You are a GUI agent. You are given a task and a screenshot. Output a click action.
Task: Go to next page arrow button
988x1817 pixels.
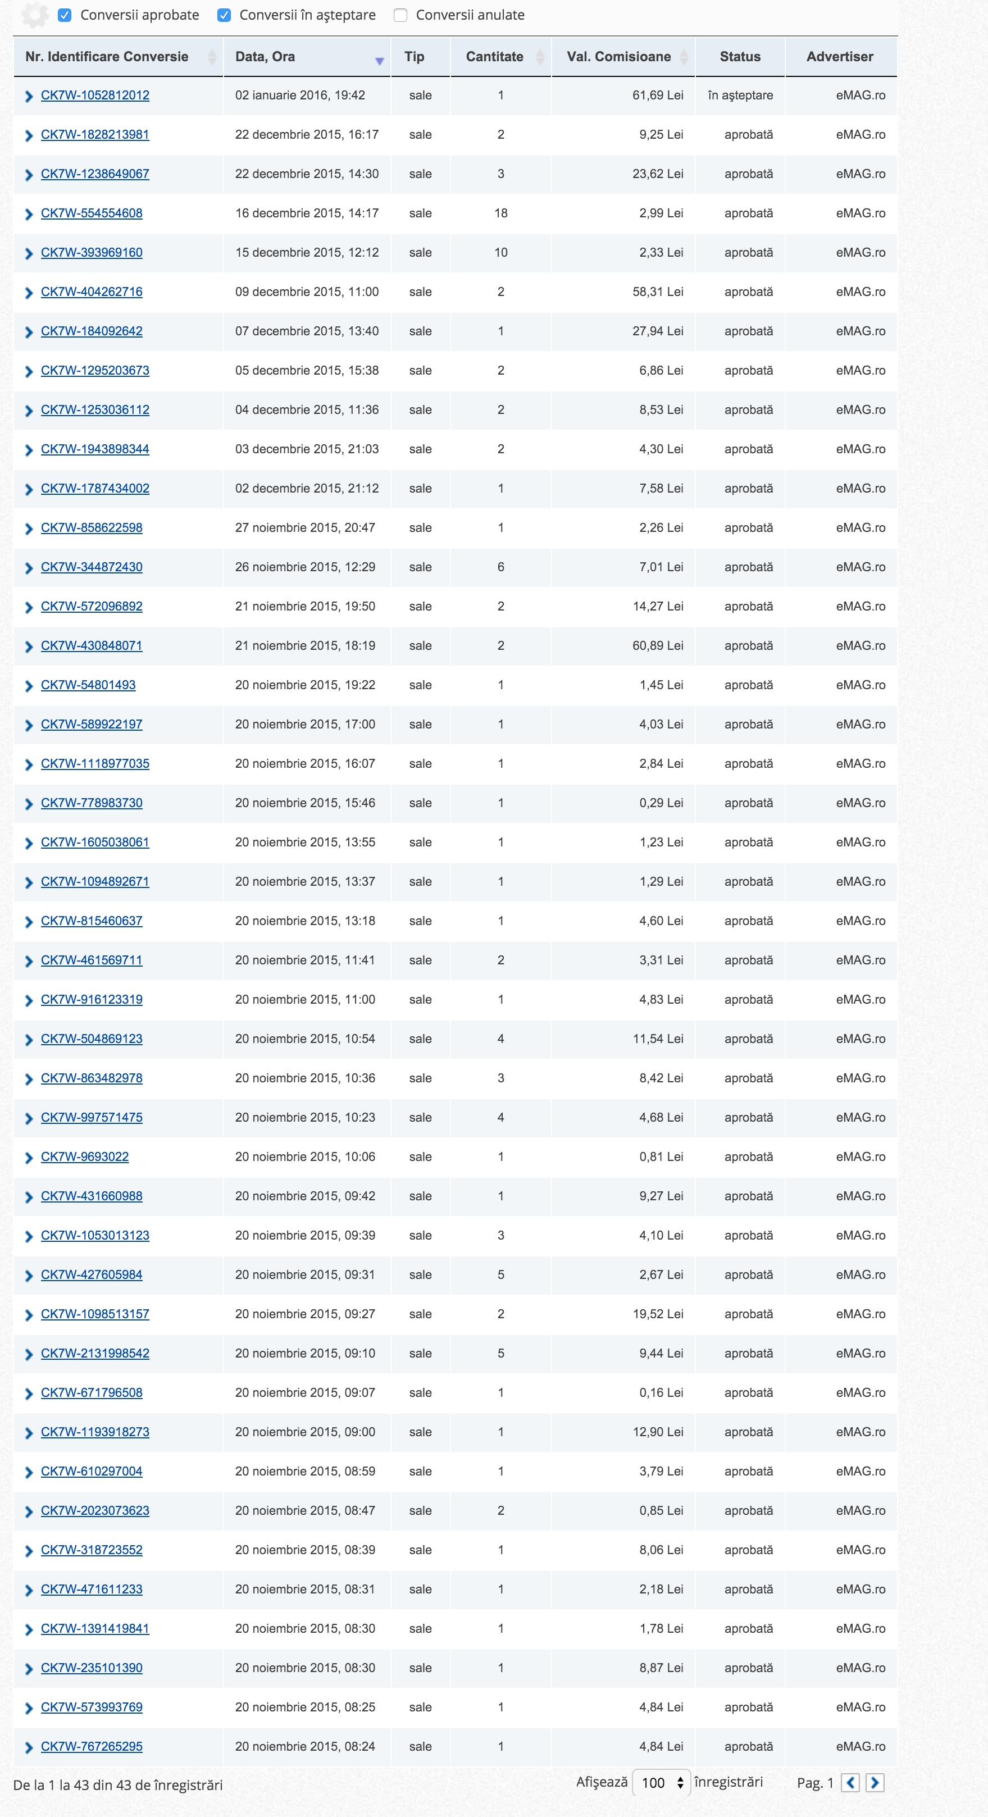(875, 1783)
